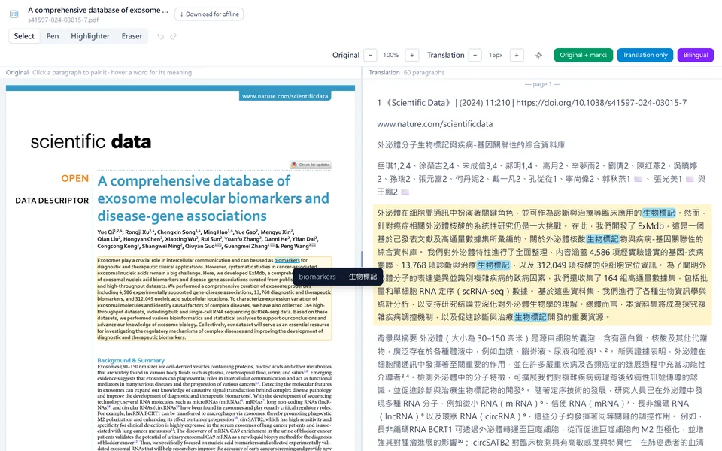722x451 pixels.
Task: Click the Background & Summary heading
Action: click(x=131, y=360)
